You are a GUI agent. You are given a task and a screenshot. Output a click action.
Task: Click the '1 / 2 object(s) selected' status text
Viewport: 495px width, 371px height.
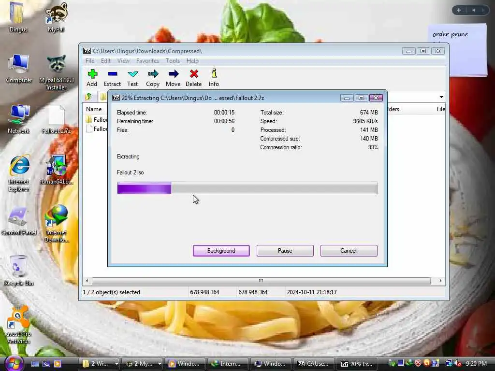[112, 292]
